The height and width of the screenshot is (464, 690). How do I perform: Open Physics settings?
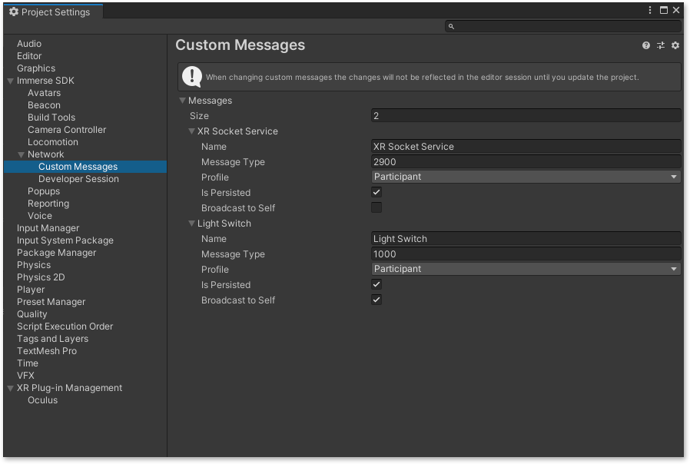[x=34, y=265]
